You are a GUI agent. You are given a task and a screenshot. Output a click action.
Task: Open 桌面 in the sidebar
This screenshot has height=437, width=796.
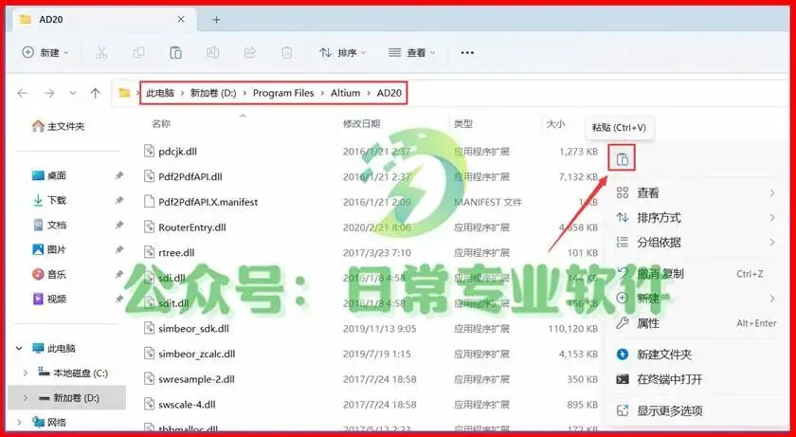tap(49, 175)
